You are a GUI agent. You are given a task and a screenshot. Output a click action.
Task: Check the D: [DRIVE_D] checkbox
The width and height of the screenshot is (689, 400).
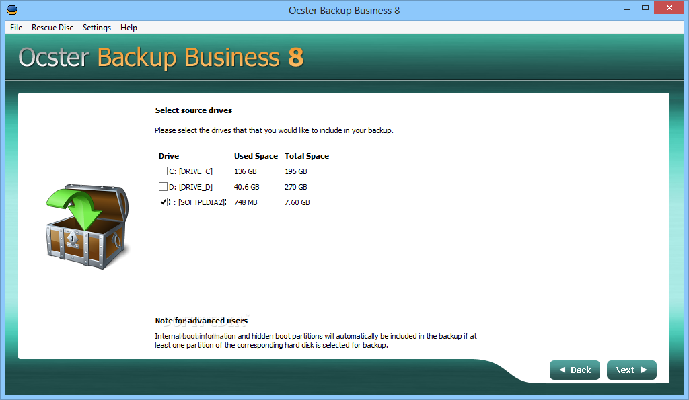pyautogui.click(x=163, y=187)
